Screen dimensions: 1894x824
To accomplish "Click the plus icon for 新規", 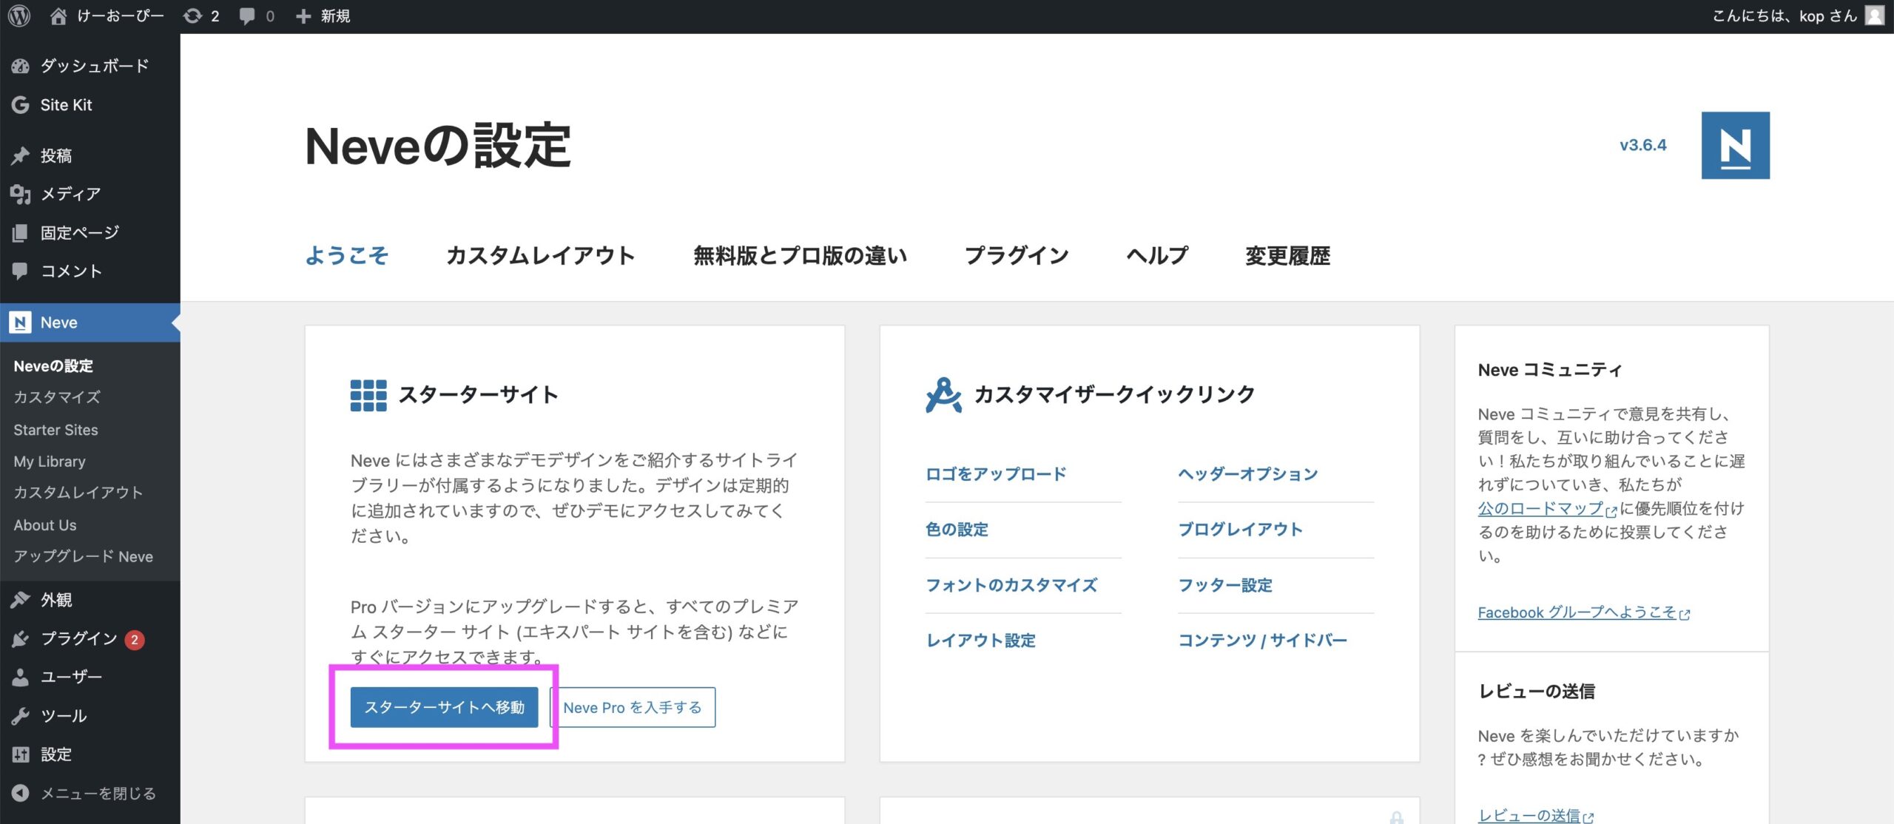I will [x=303, y=16].
